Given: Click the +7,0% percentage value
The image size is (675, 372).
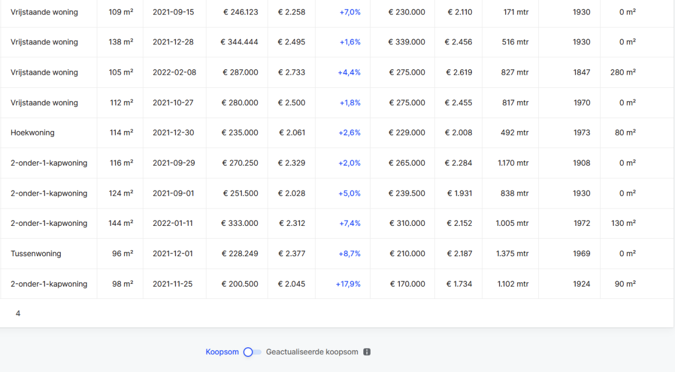Looking at the screenshot, I should (349, 12).
